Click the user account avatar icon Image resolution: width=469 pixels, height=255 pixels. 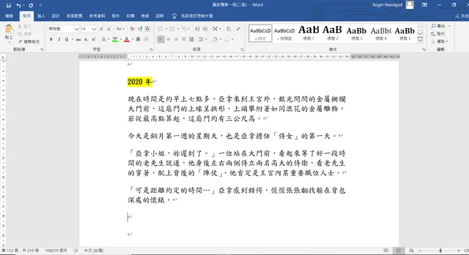click(410, 5)
